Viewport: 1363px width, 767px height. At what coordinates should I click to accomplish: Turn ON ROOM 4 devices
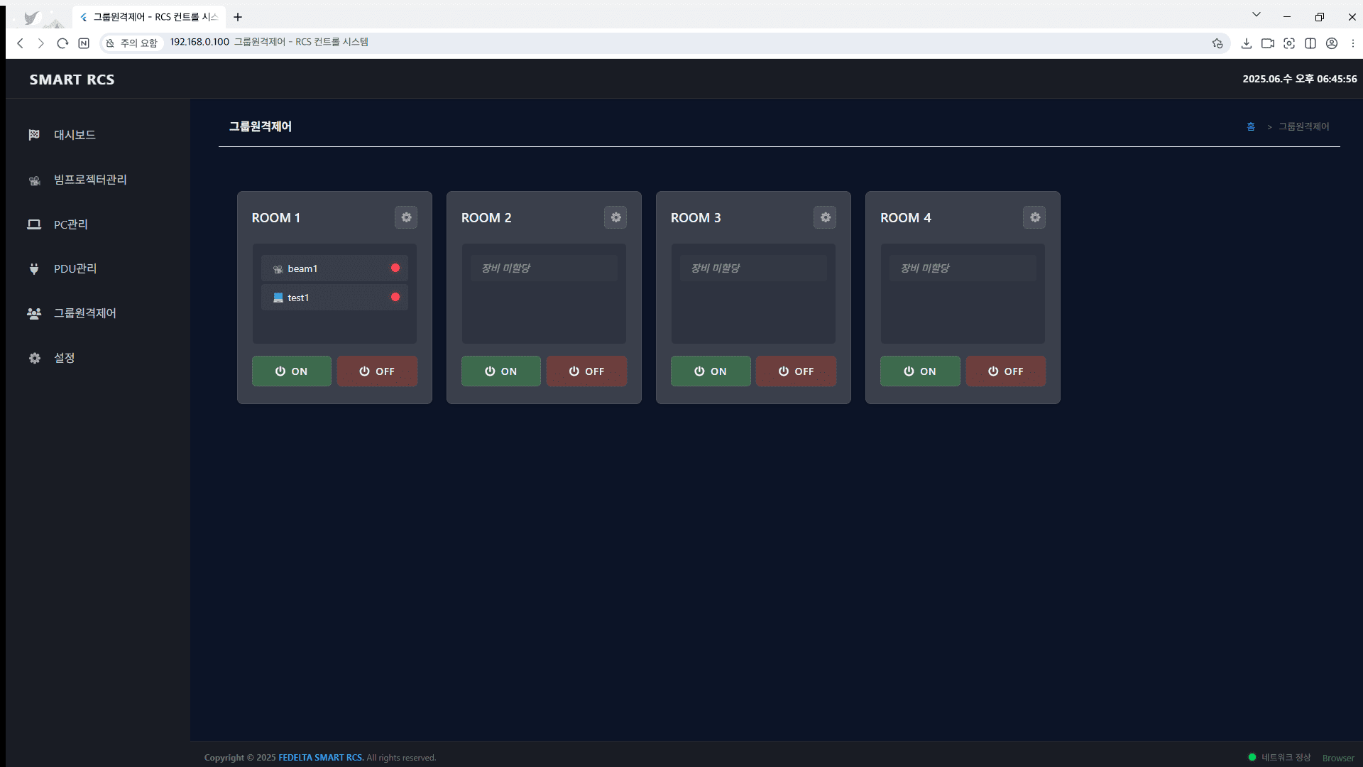pyautogui.click(x=920, y=371)
